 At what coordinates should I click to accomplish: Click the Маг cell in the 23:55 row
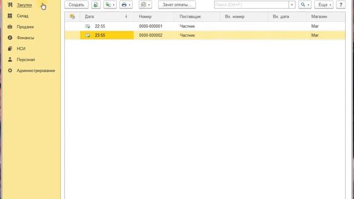point(315,35)
